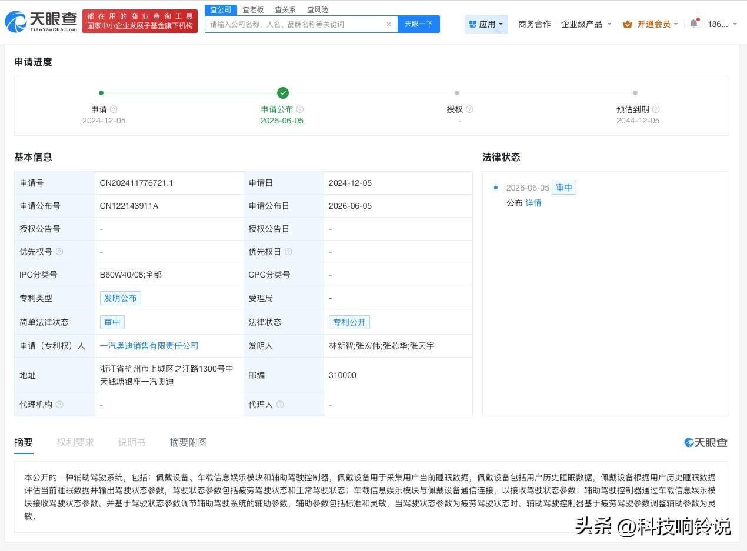747x551 pixels.
Task: Switch to 说明书 tab
Action: pos(132,442)
